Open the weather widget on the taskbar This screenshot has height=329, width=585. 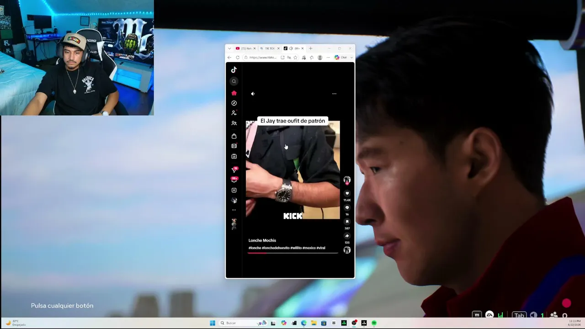click(16, 323)
